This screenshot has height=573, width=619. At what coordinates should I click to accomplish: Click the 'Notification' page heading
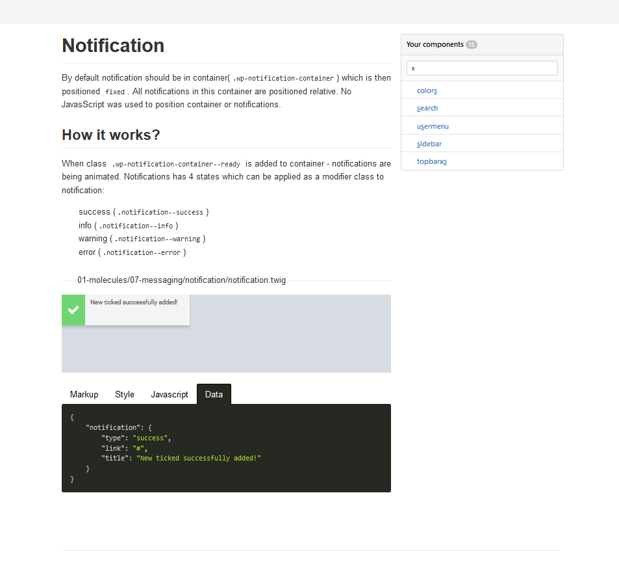click(x=113, y=46)
